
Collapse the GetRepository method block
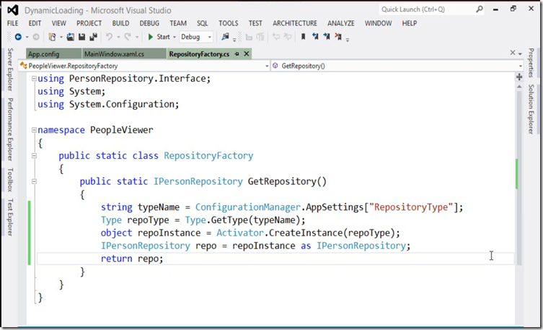coord(34,181)
